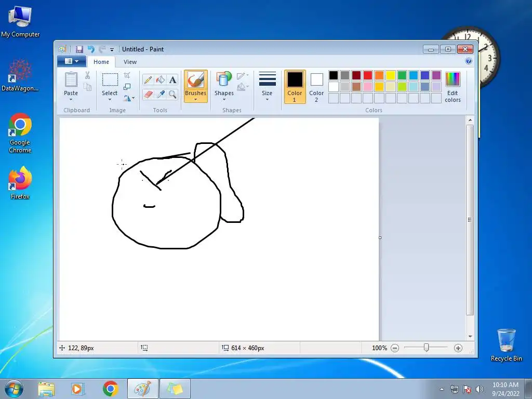
Task: Choose the Fill with color bucket
Action: 160,79
